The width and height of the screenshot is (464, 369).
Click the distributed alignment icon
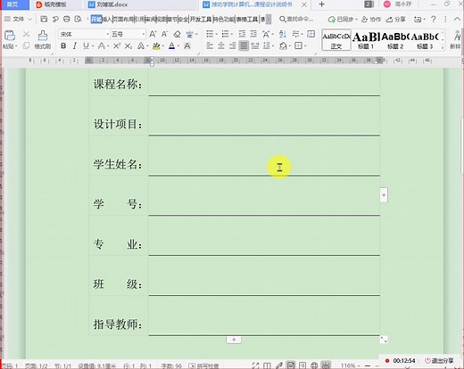coord(255,45)
